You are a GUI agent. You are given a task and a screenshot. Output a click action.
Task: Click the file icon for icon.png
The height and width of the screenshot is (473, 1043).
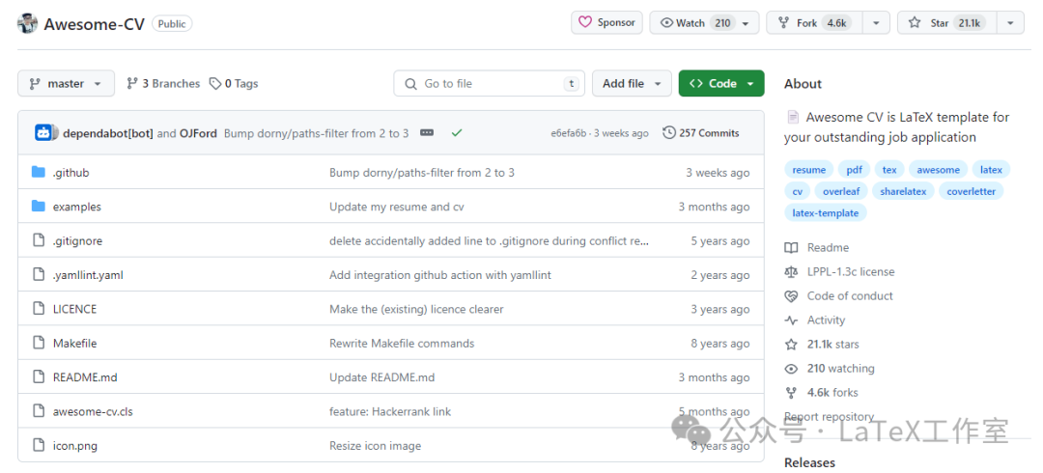39,446
